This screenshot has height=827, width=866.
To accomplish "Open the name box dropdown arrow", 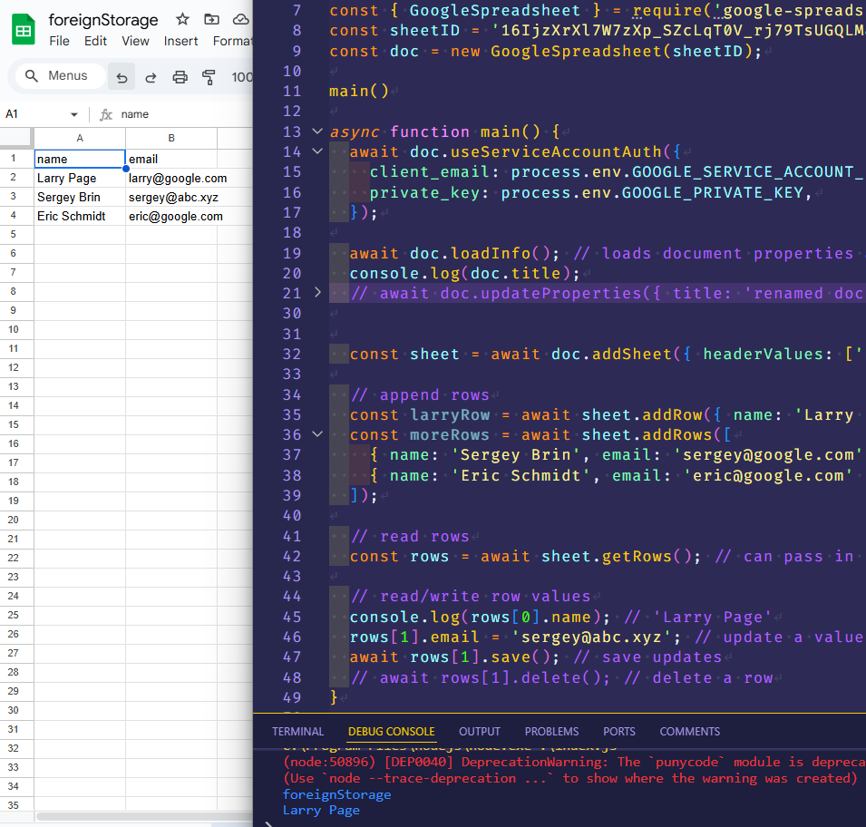I will pos(74,114).
